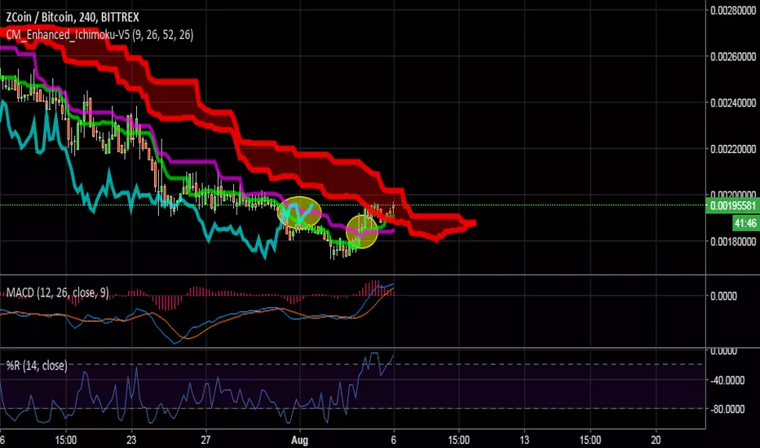Click the ZCoin / Bitcoin, 240, BITTREX title
Viewport: 760px width, 448px height.
pyautogui.click(x=73, y=18)
